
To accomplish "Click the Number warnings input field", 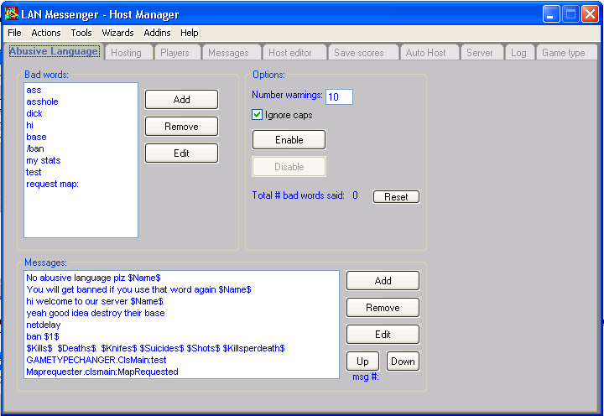I will [x=339, y=96].
